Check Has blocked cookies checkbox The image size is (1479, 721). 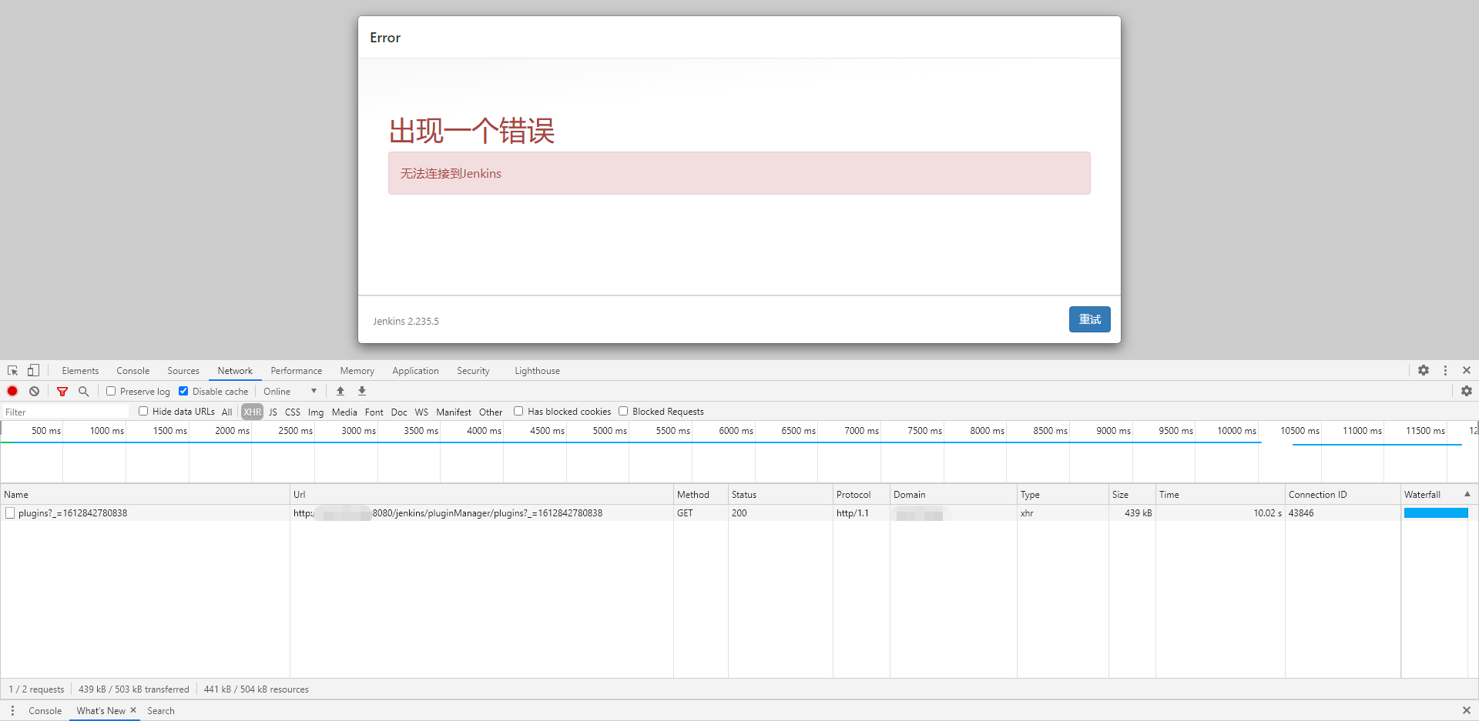click(x=518, y=411)
